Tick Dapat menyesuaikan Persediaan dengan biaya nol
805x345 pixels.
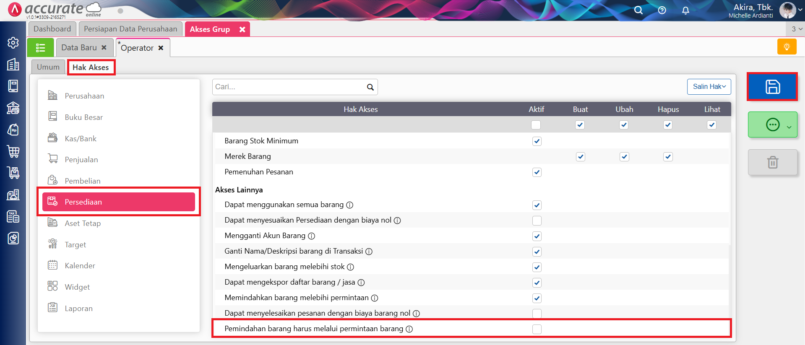click(x=537, y=220)
